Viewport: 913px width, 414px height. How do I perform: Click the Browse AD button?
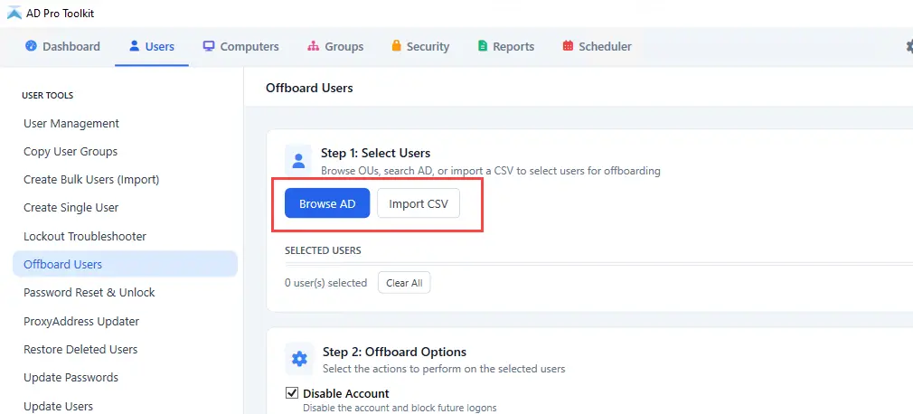pyautogui.click(x=327, y=203)
